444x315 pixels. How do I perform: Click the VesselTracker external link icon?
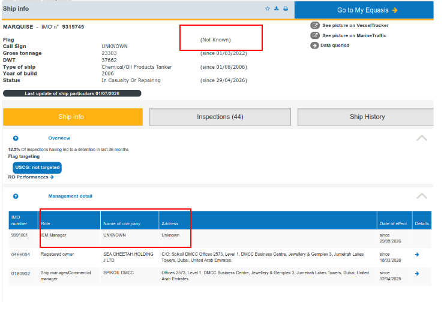314,25
